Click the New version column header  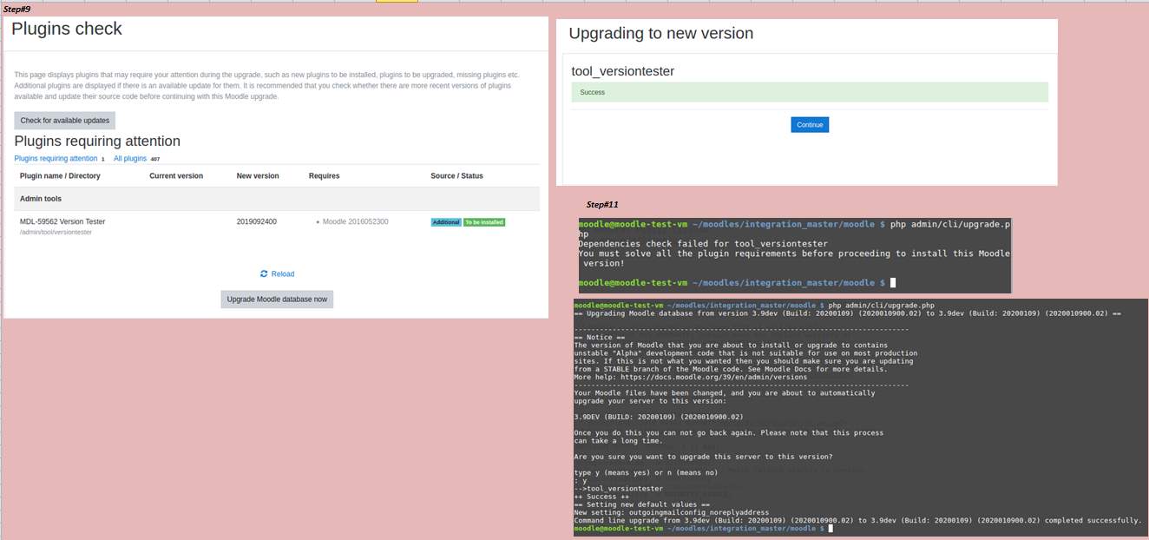[258, 175]
